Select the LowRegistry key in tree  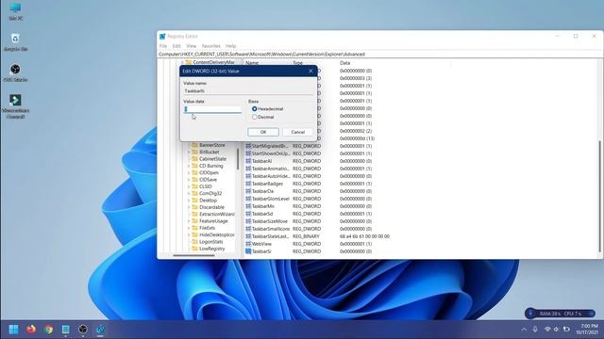click(211, 249)
